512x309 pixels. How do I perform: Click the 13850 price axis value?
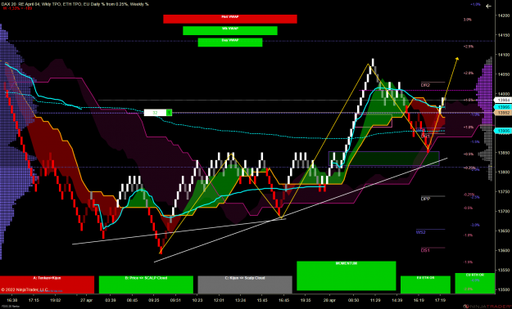(504, 153)
